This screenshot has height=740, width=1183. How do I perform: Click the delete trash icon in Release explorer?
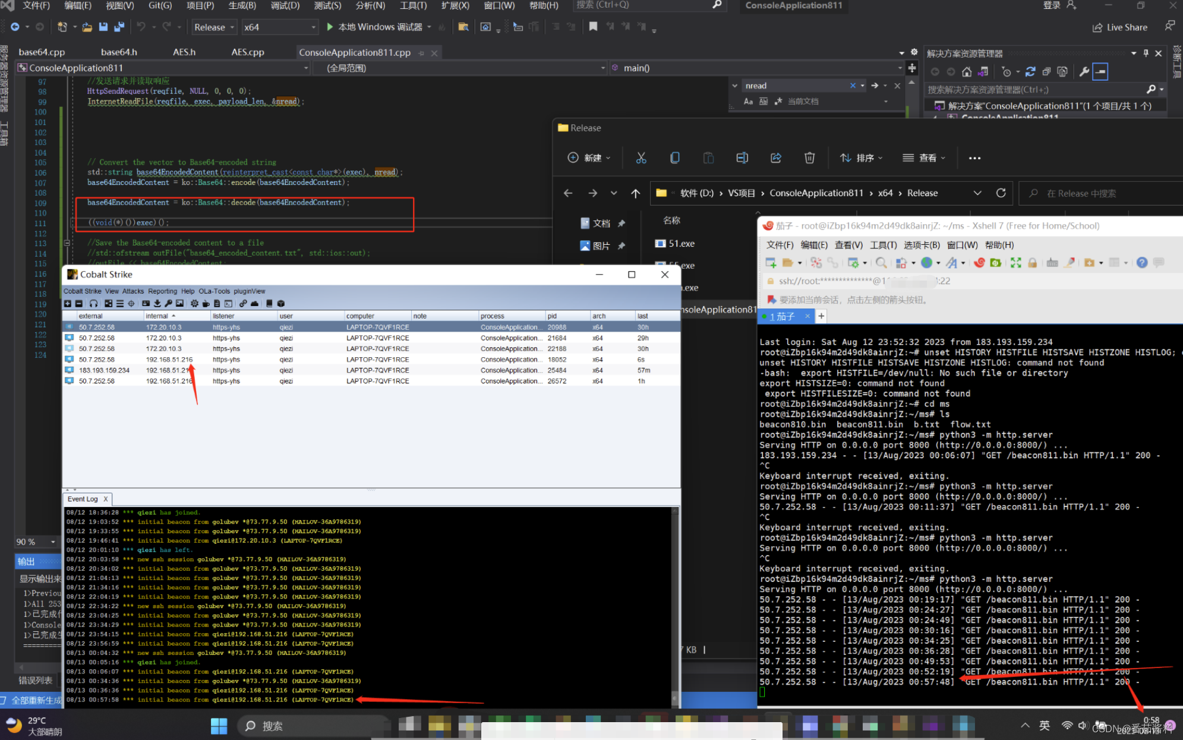809,158
